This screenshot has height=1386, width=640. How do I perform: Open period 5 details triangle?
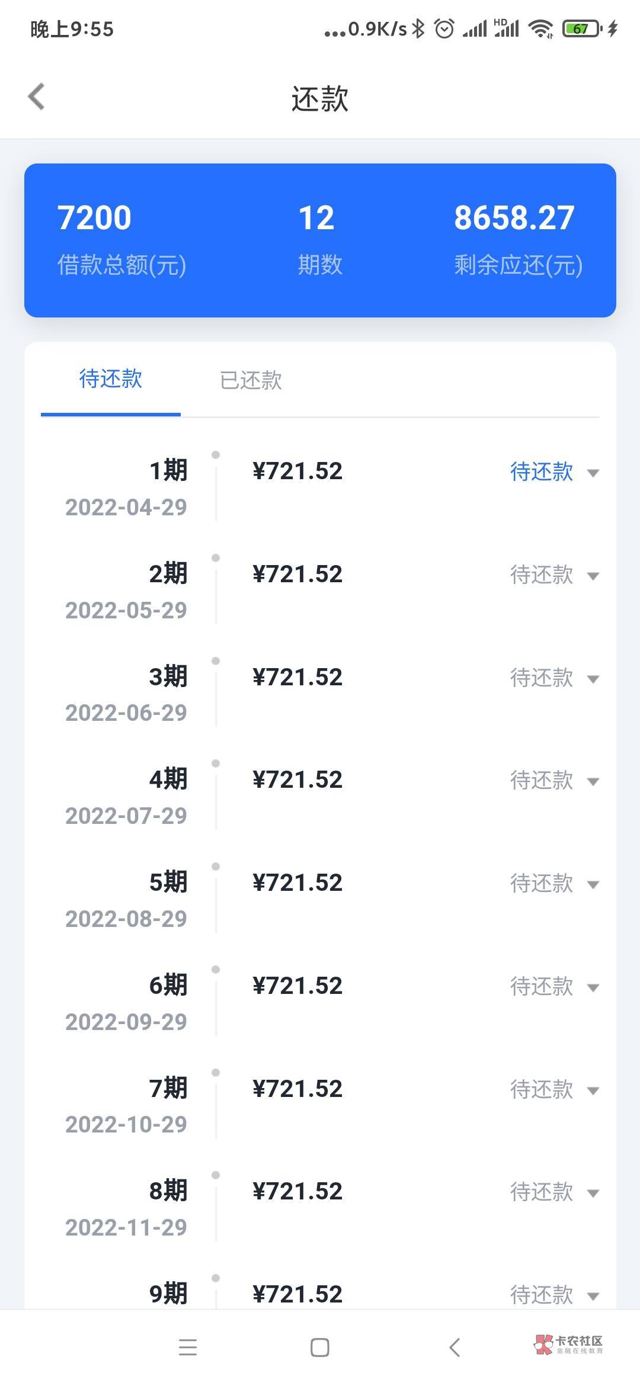coord(593,884)
